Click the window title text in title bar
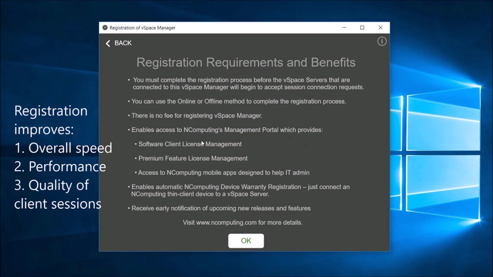493x277 pixels. coord(142,28)
